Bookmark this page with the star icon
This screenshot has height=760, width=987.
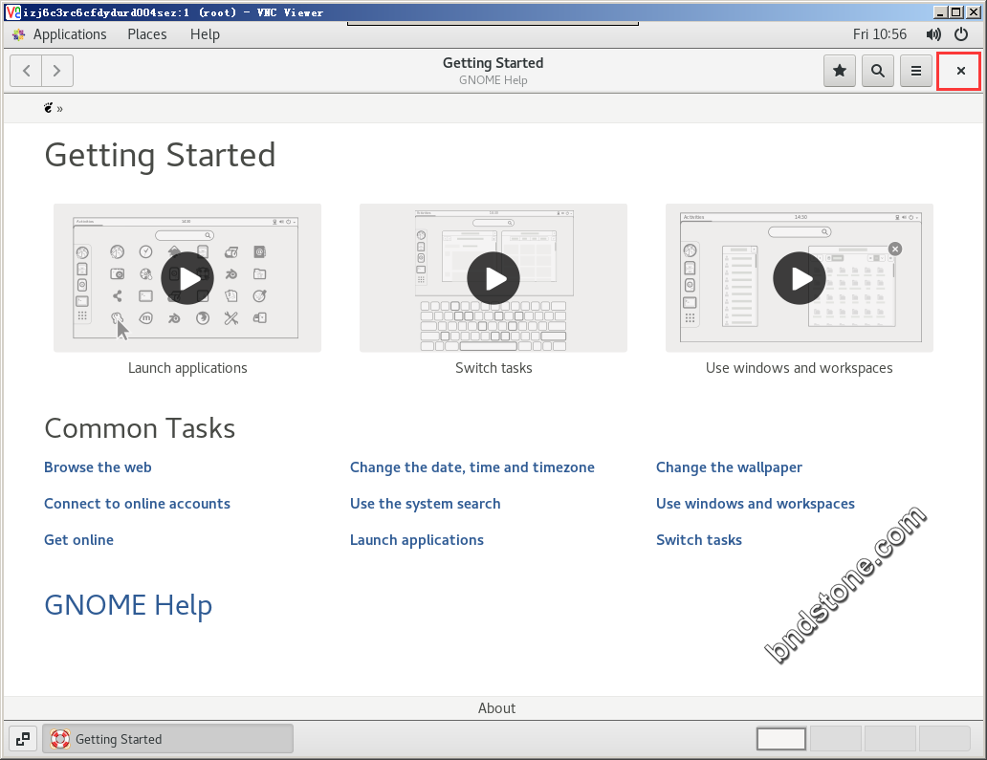[x=839, y=71]
